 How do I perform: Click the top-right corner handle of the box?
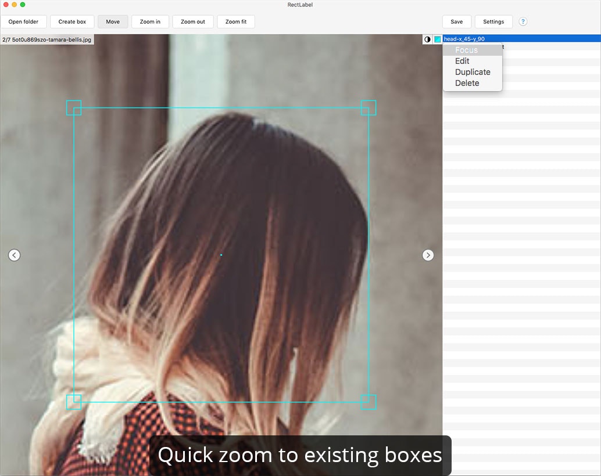point(369,108)
